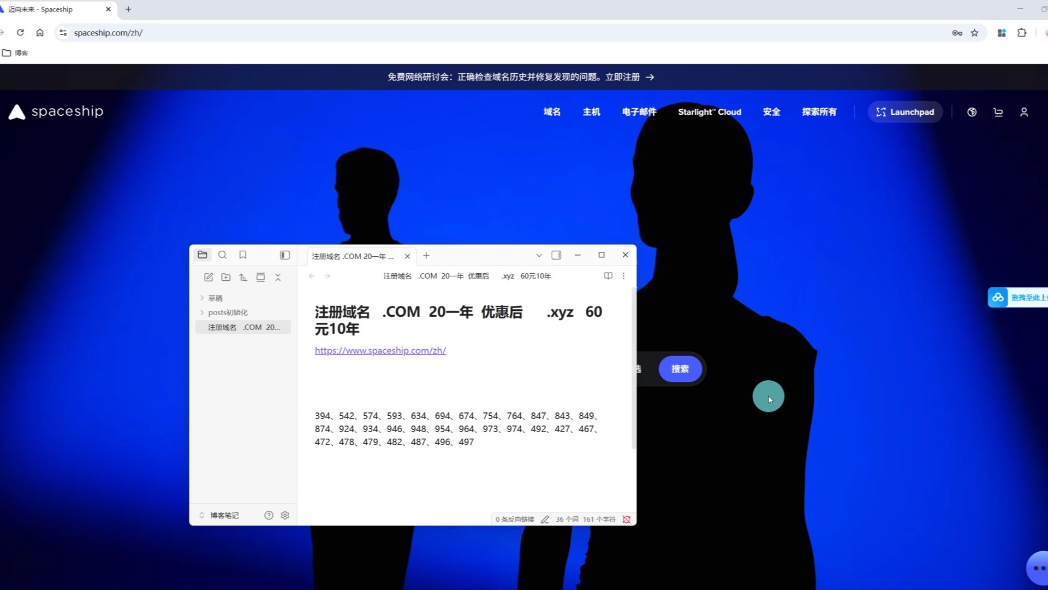Open the shopping cart on Spaceship
Viewport: 1048px width, 590px height.
pos(998,112)
